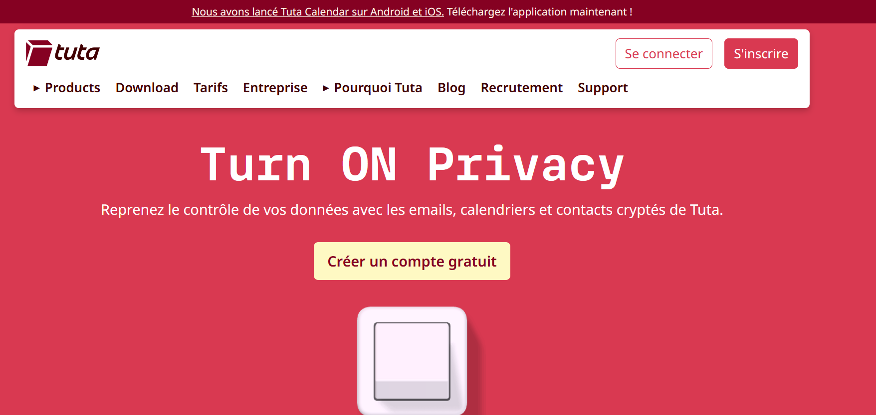Viewport: 876px width, 415px height.
Task: Click the tuta wordmark in header
Action: 77,52
